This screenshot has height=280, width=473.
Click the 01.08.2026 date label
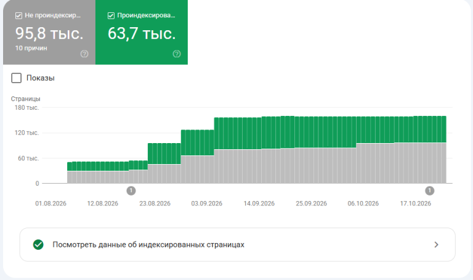coord(51,204)
